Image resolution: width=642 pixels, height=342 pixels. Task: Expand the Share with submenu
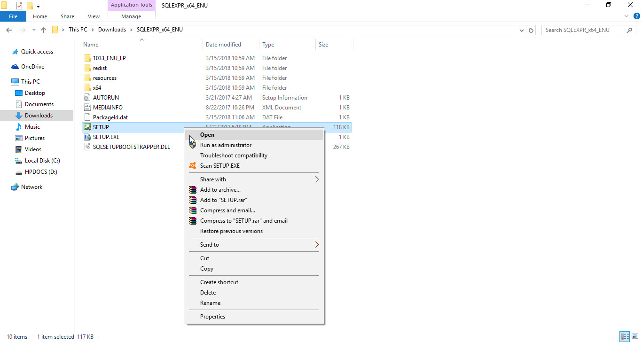pyautogui.click(x=213, y=179)
